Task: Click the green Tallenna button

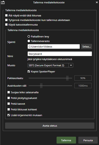Action: click(66, 140)
